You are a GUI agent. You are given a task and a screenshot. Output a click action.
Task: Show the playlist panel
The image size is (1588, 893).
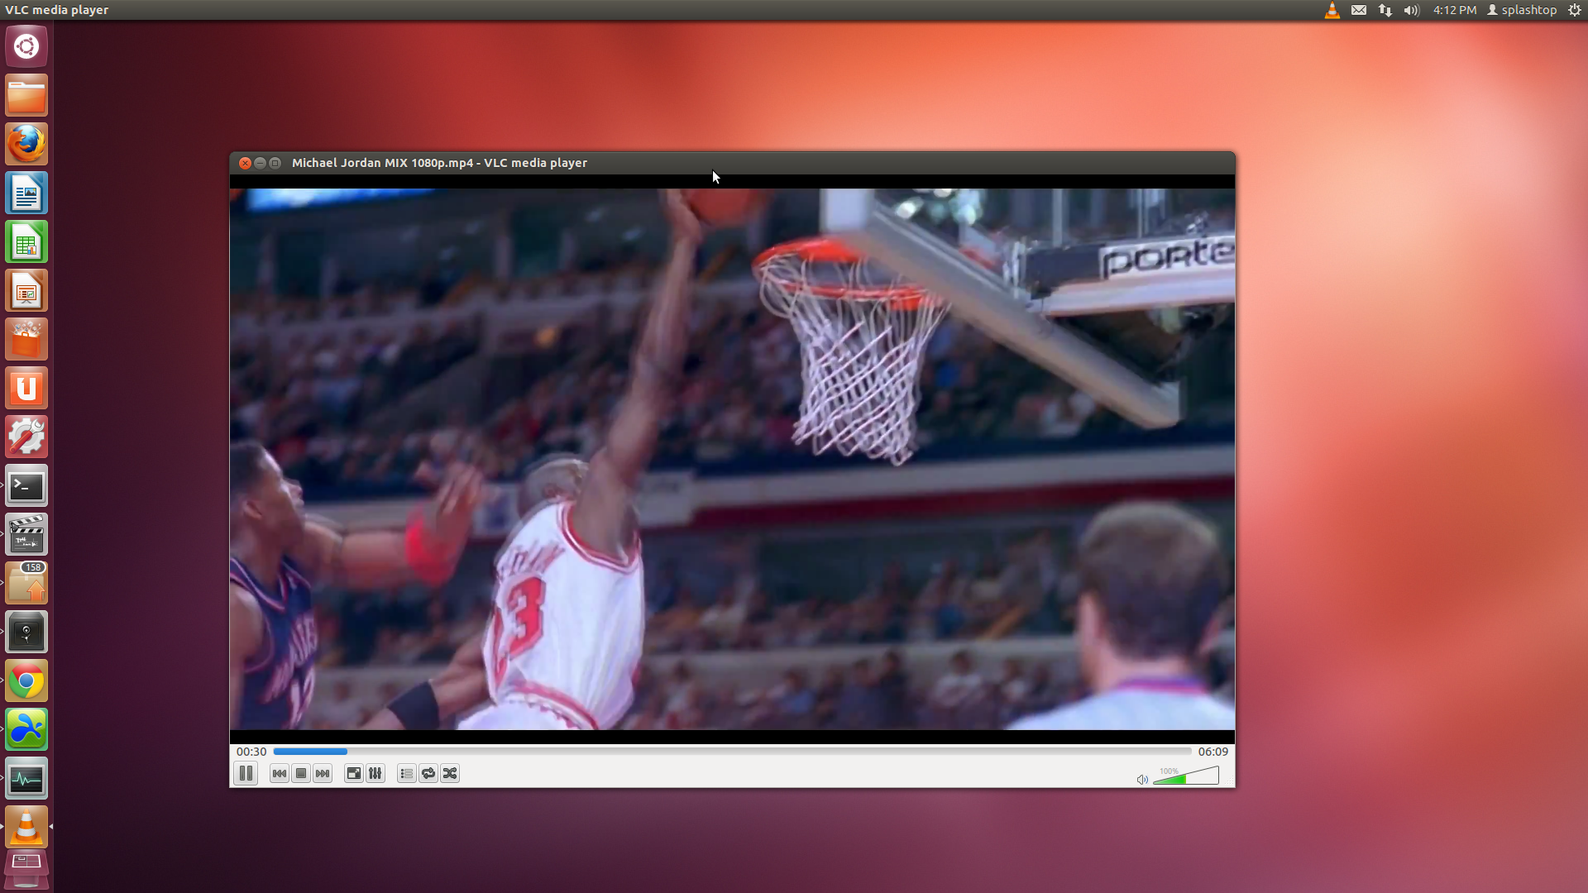tap(406, 773)
